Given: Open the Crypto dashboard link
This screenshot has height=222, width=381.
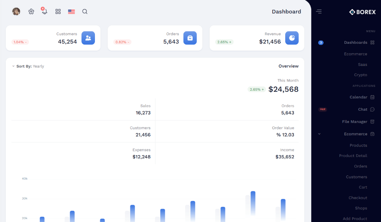Looking at the screenshot, I should point(361,75).
